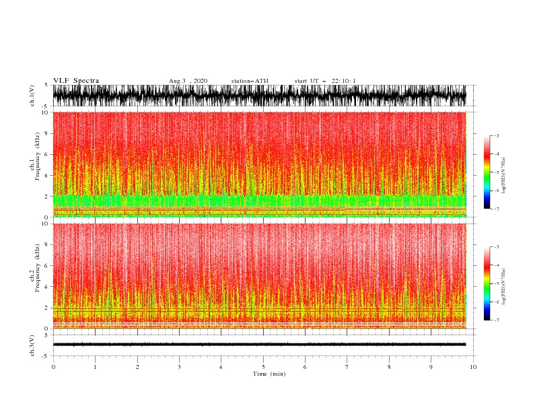Click the "Time (min)" axis title
Viewport: 533px width, 412px height.
pos(269,374)
